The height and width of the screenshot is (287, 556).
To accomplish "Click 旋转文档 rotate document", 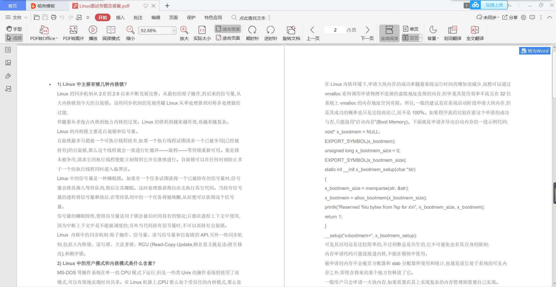I will tap(291, 33).
